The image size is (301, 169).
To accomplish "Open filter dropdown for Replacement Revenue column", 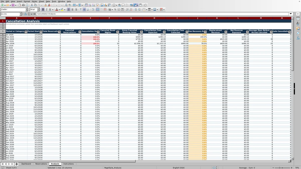I will (226, 32).
